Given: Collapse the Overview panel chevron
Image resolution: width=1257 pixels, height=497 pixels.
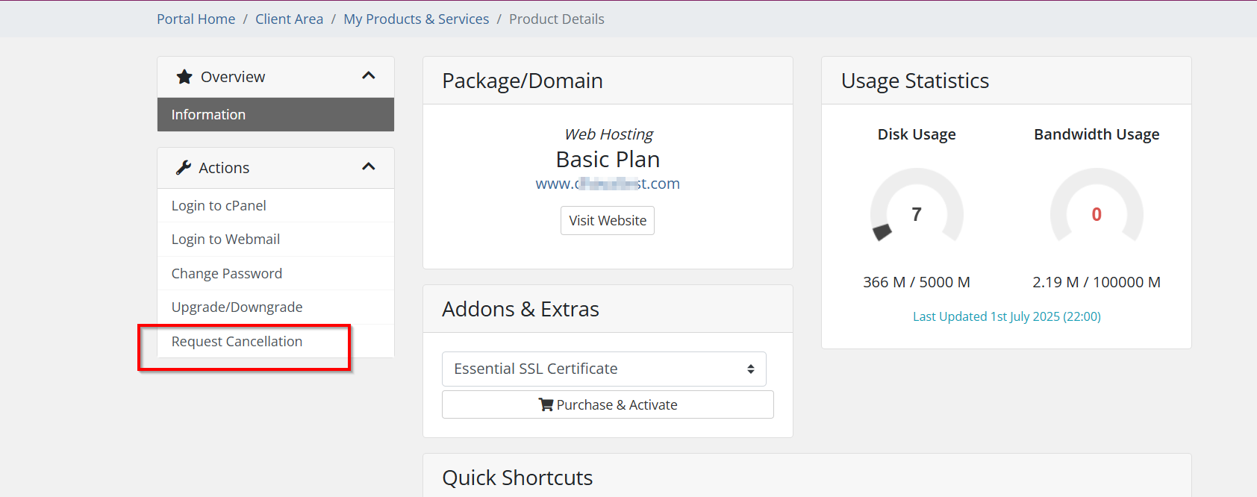Looking at the screenshot, I should pyautogui.click(x=368, y=76).
